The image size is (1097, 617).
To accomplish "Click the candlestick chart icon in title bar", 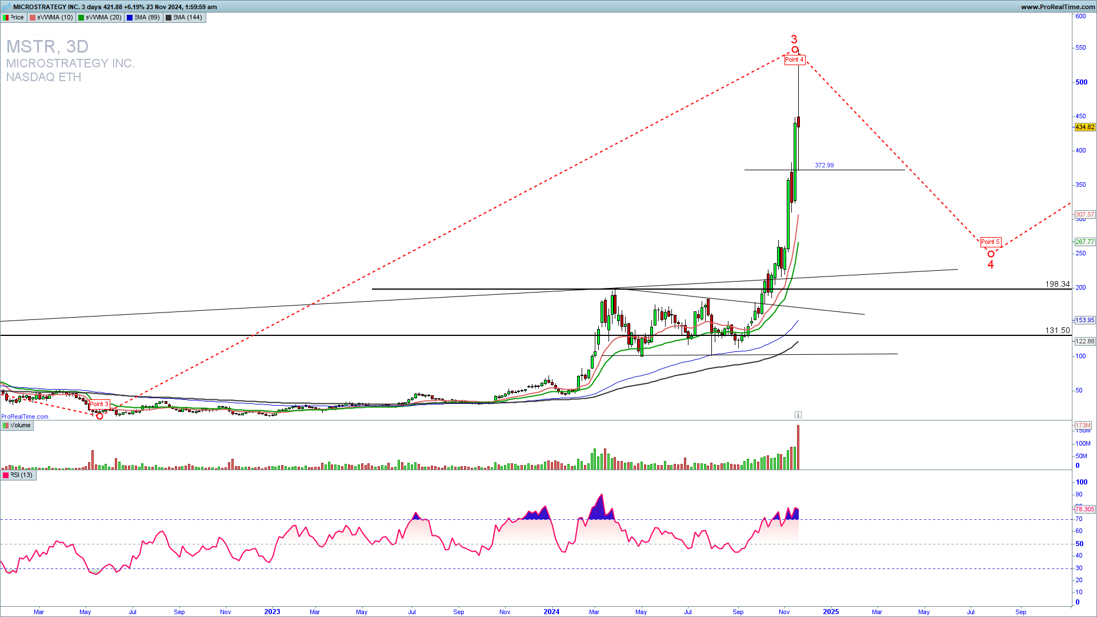I will 6,7.
